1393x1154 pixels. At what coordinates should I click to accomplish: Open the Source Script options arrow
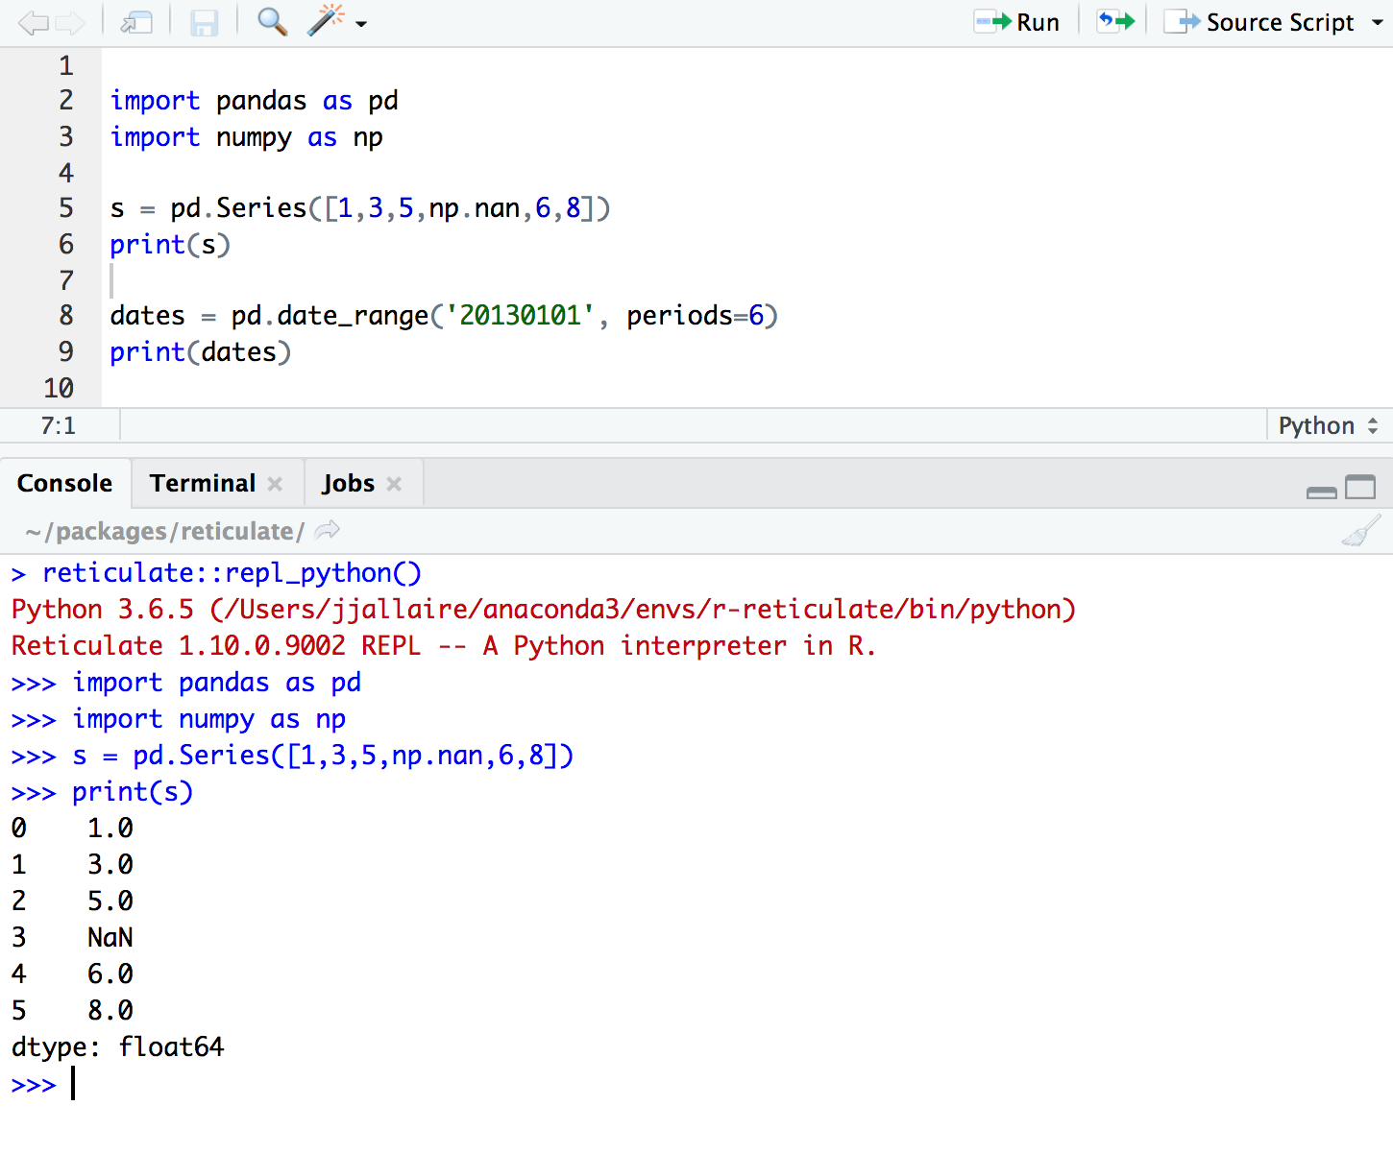[x=1377, y=22]
